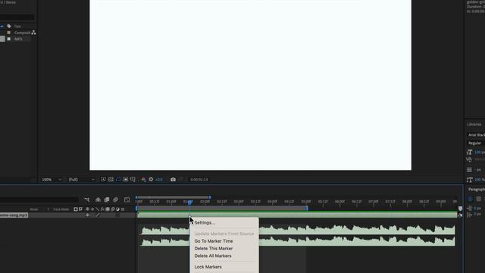This screenshot has width=485, height=273.
Task: Open the Paragraph panel tab
Action: tap(477, 189)
